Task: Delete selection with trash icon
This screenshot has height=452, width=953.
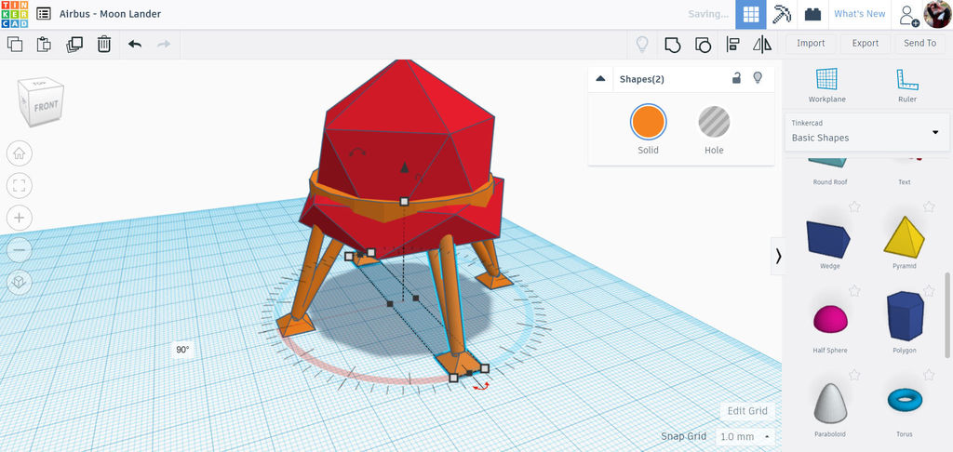Action: point(104,45)
